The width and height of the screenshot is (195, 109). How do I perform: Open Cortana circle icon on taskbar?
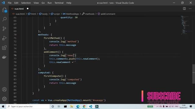click(x=53, y=106)
